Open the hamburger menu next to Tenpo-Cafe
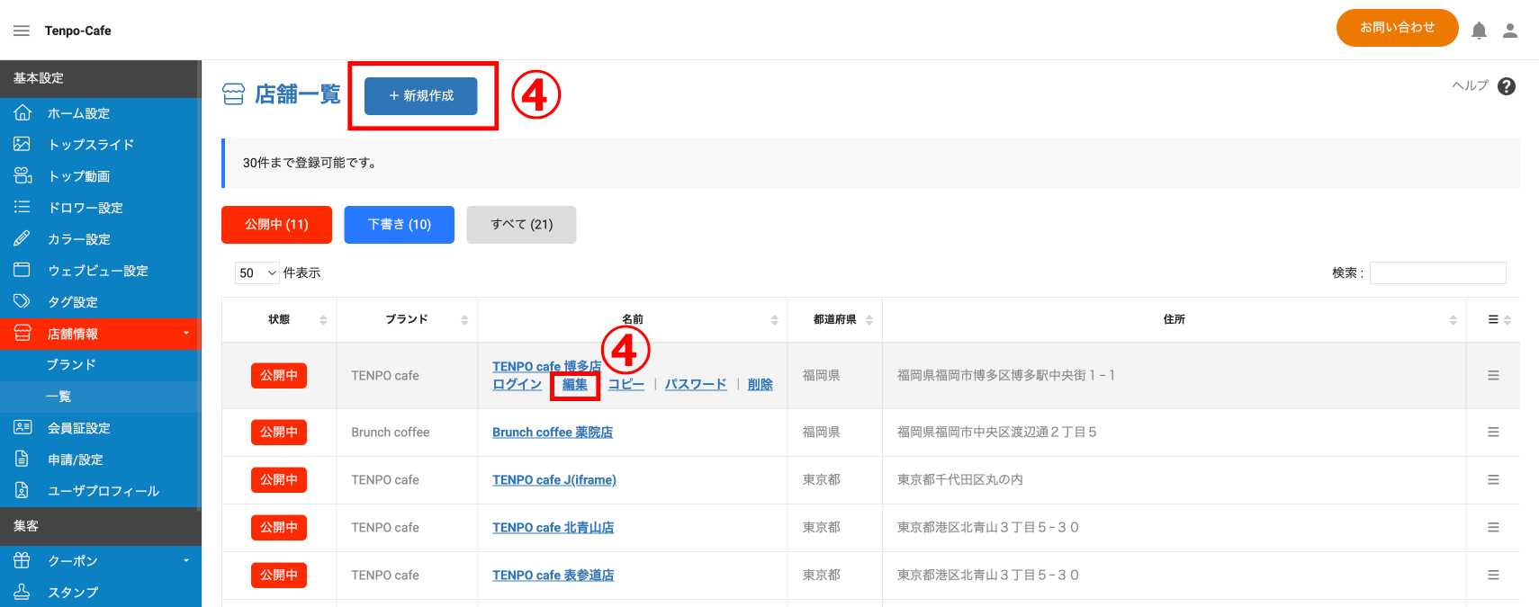1539x607 pixels. [22, 31]
